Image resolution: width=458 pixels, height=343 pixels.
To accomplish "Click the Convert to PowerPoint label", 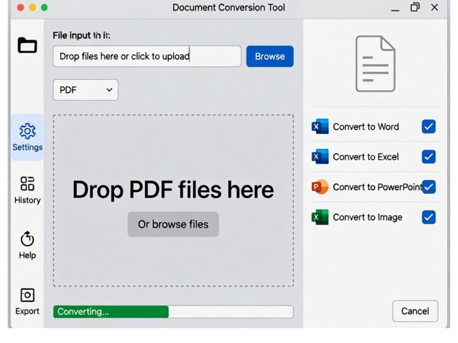I will (x=378, y=187).
